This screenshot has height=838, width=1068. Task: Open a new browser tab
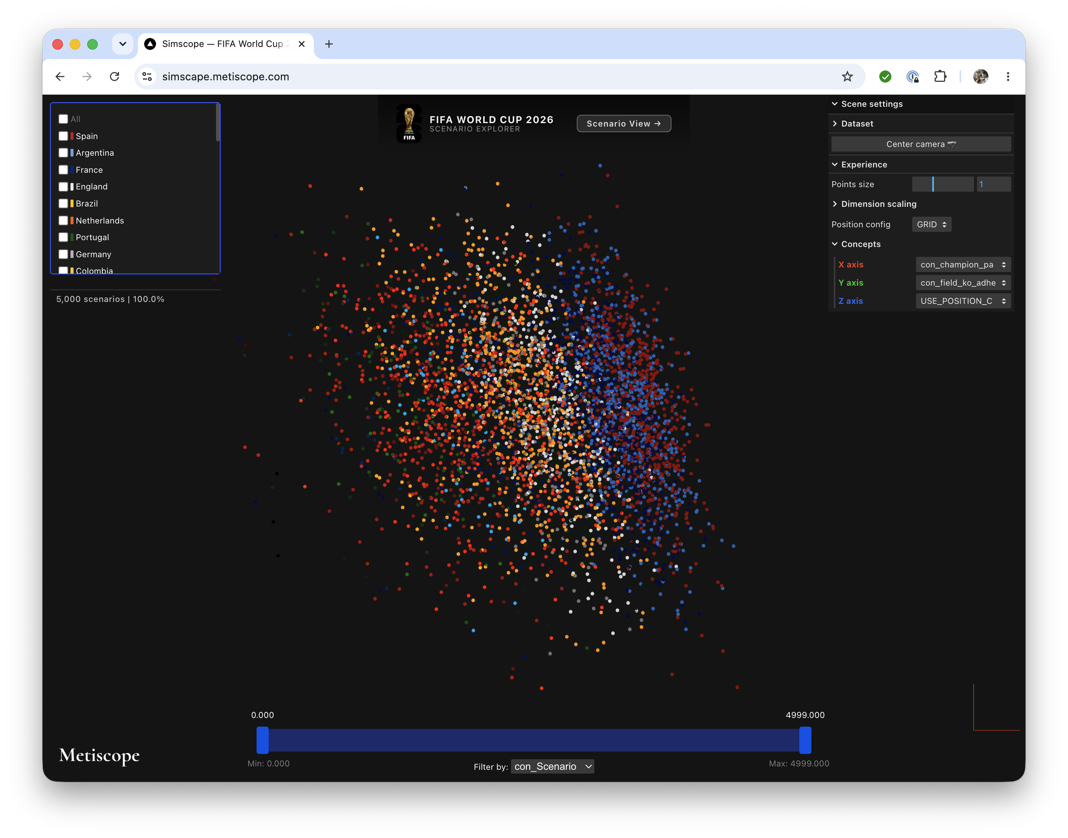click(x=329, y=44)
